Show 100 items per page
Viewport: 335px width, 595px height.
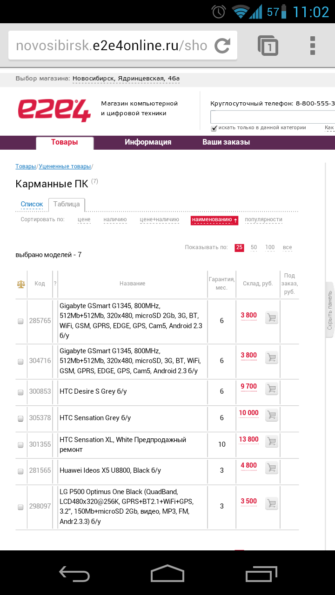(270, 247)
